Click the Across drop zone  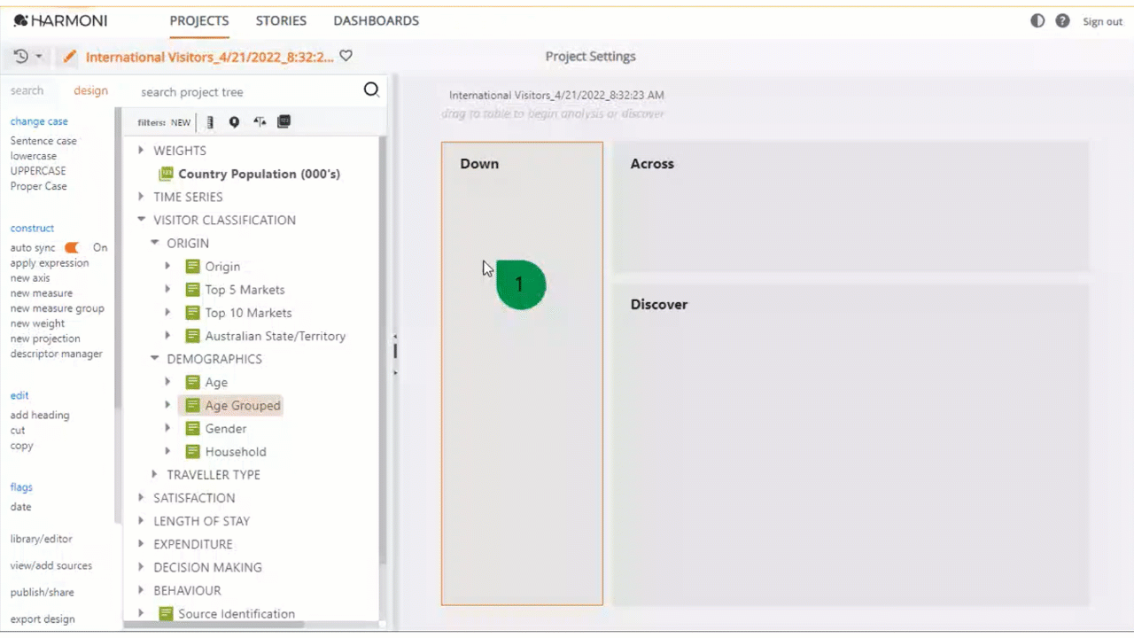click(850, 206)
